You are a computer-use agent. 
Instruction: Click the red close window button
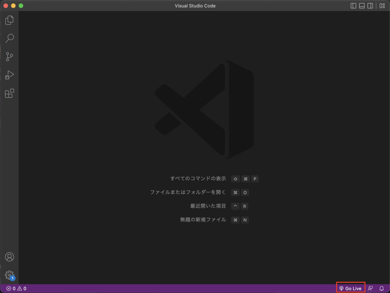point(6,6)
